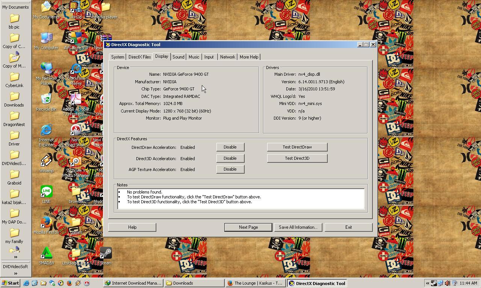481x288 pixels.
Task: Switch to the System tab
Action: coord(118,57)
